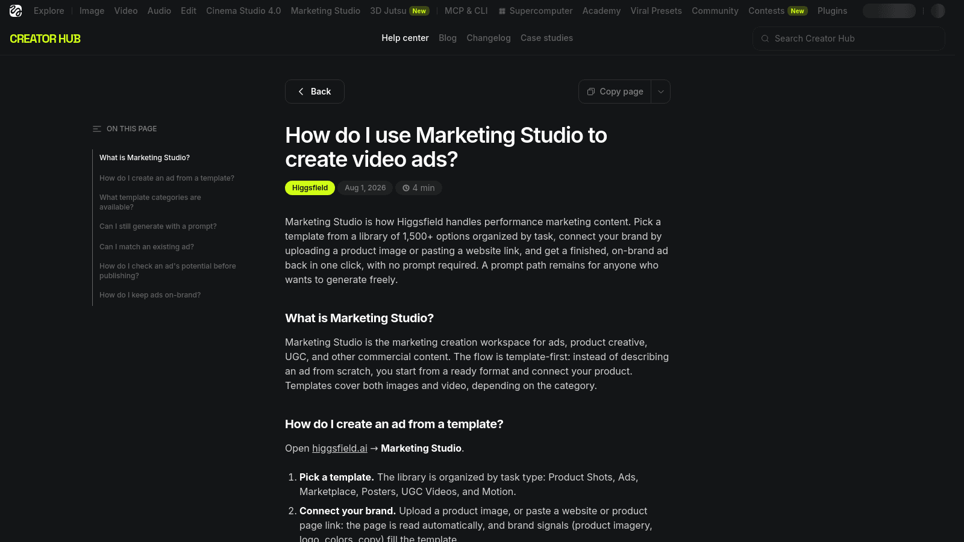Click the Copy page button
The height and width of the screenshot is (542, 964).
tap(615, 92)
